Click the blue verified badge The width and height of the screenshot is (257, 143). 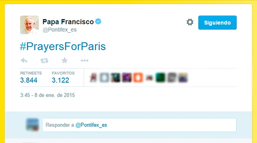[99, 21]
